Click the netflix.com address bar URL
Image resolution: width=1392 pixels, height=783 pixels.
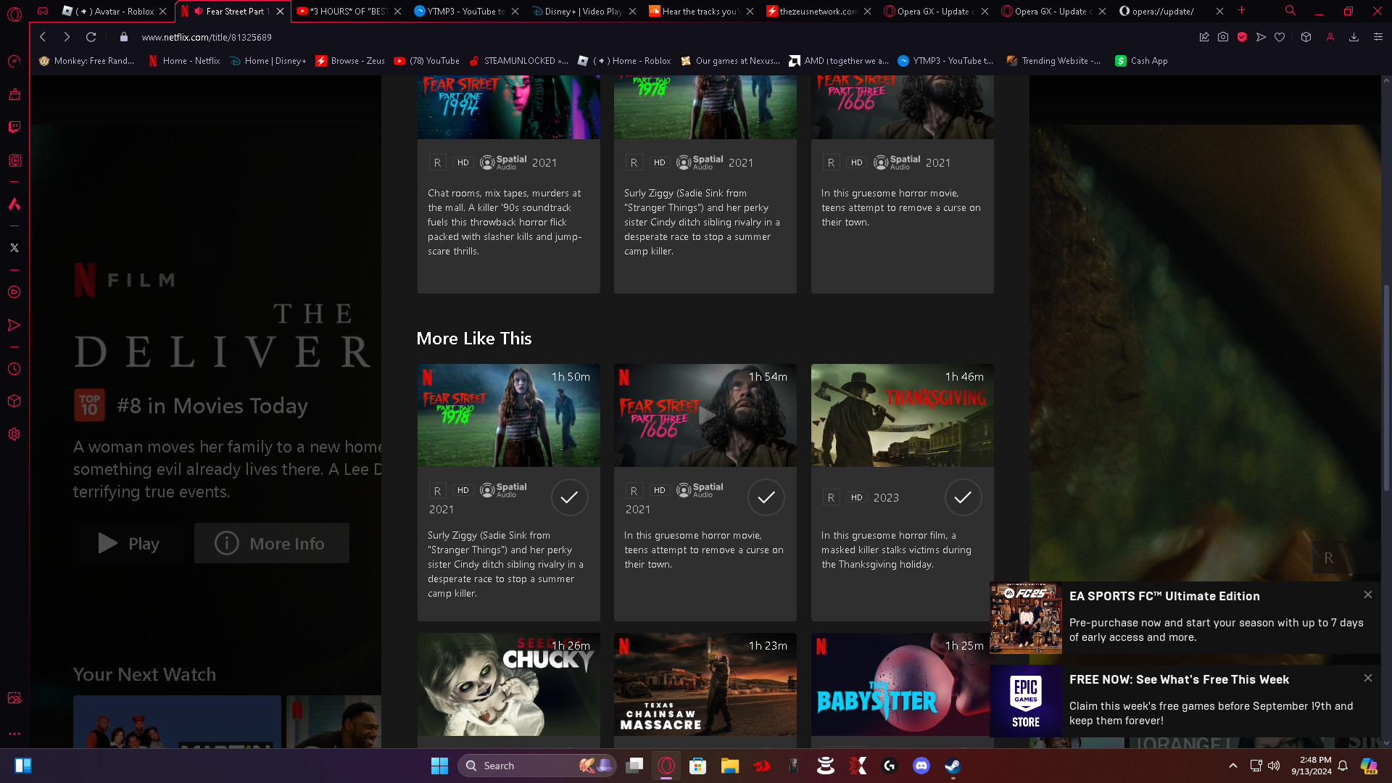(x=207, y=37)
